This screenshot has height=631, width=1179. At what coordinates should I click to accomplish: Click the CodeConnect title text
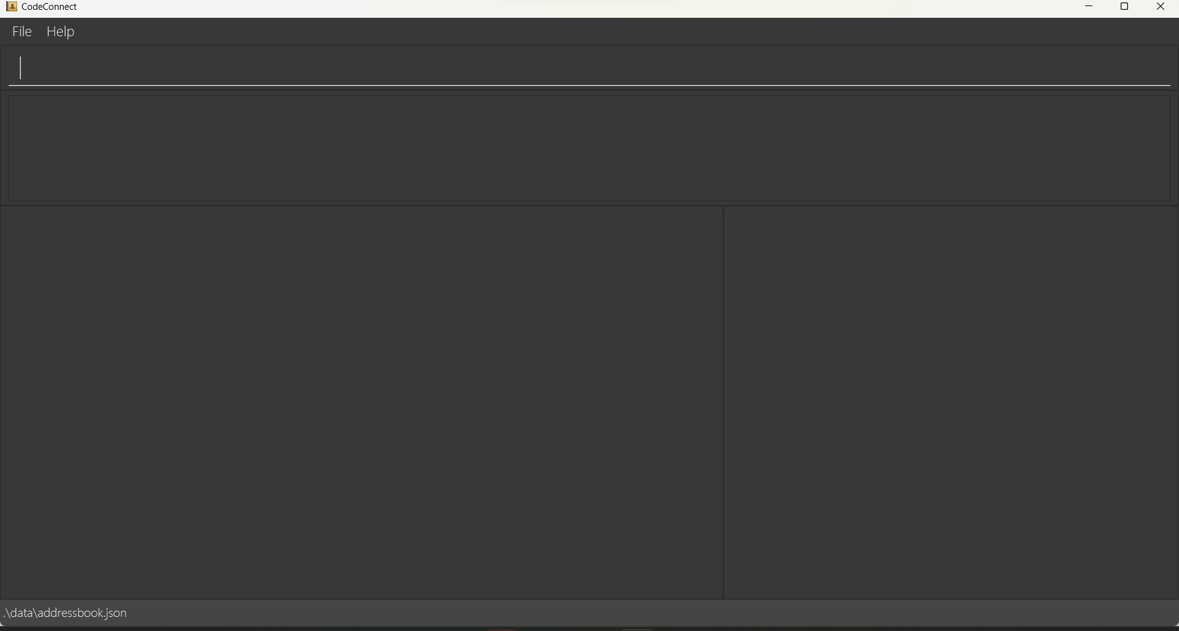(49, 7)
